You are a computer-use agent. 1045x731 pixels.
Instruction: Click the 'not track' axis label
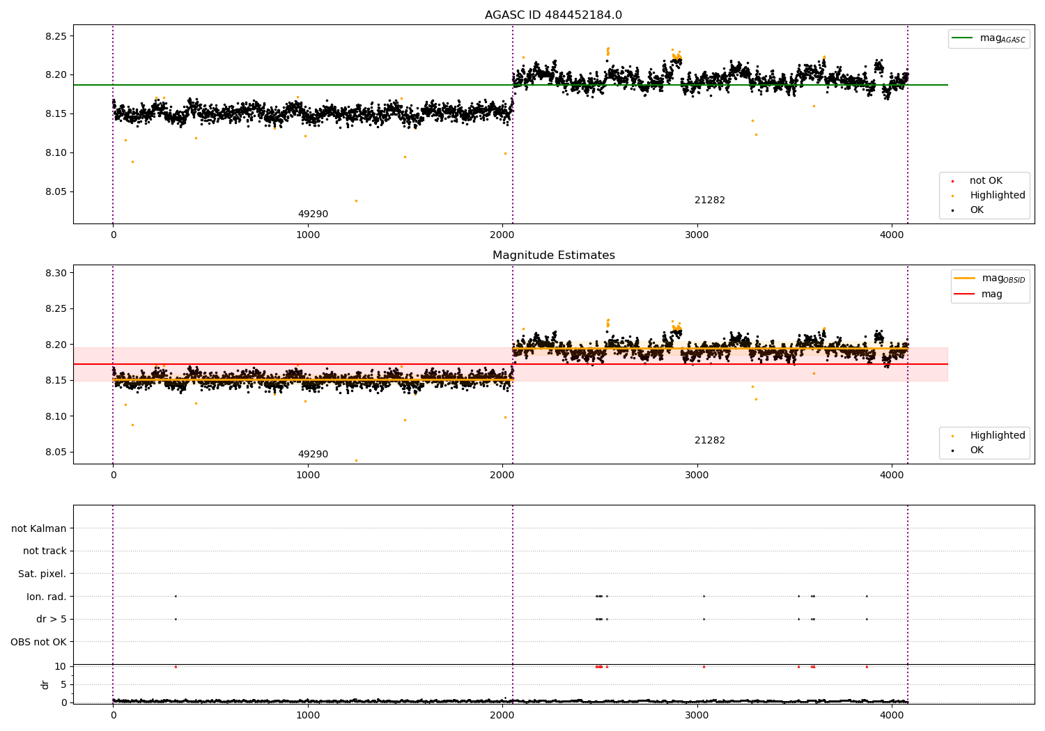coord(45,551)
